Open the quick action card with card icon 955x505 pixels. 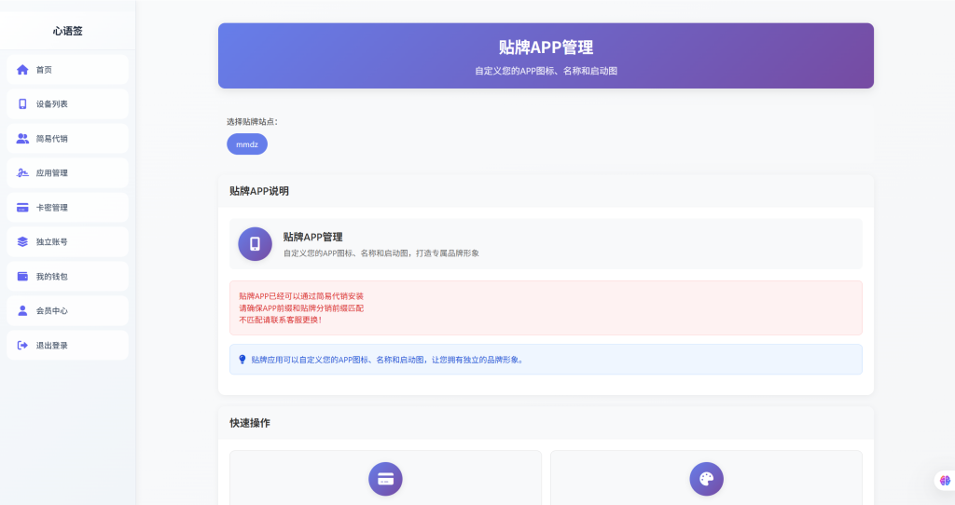point(385,478)
